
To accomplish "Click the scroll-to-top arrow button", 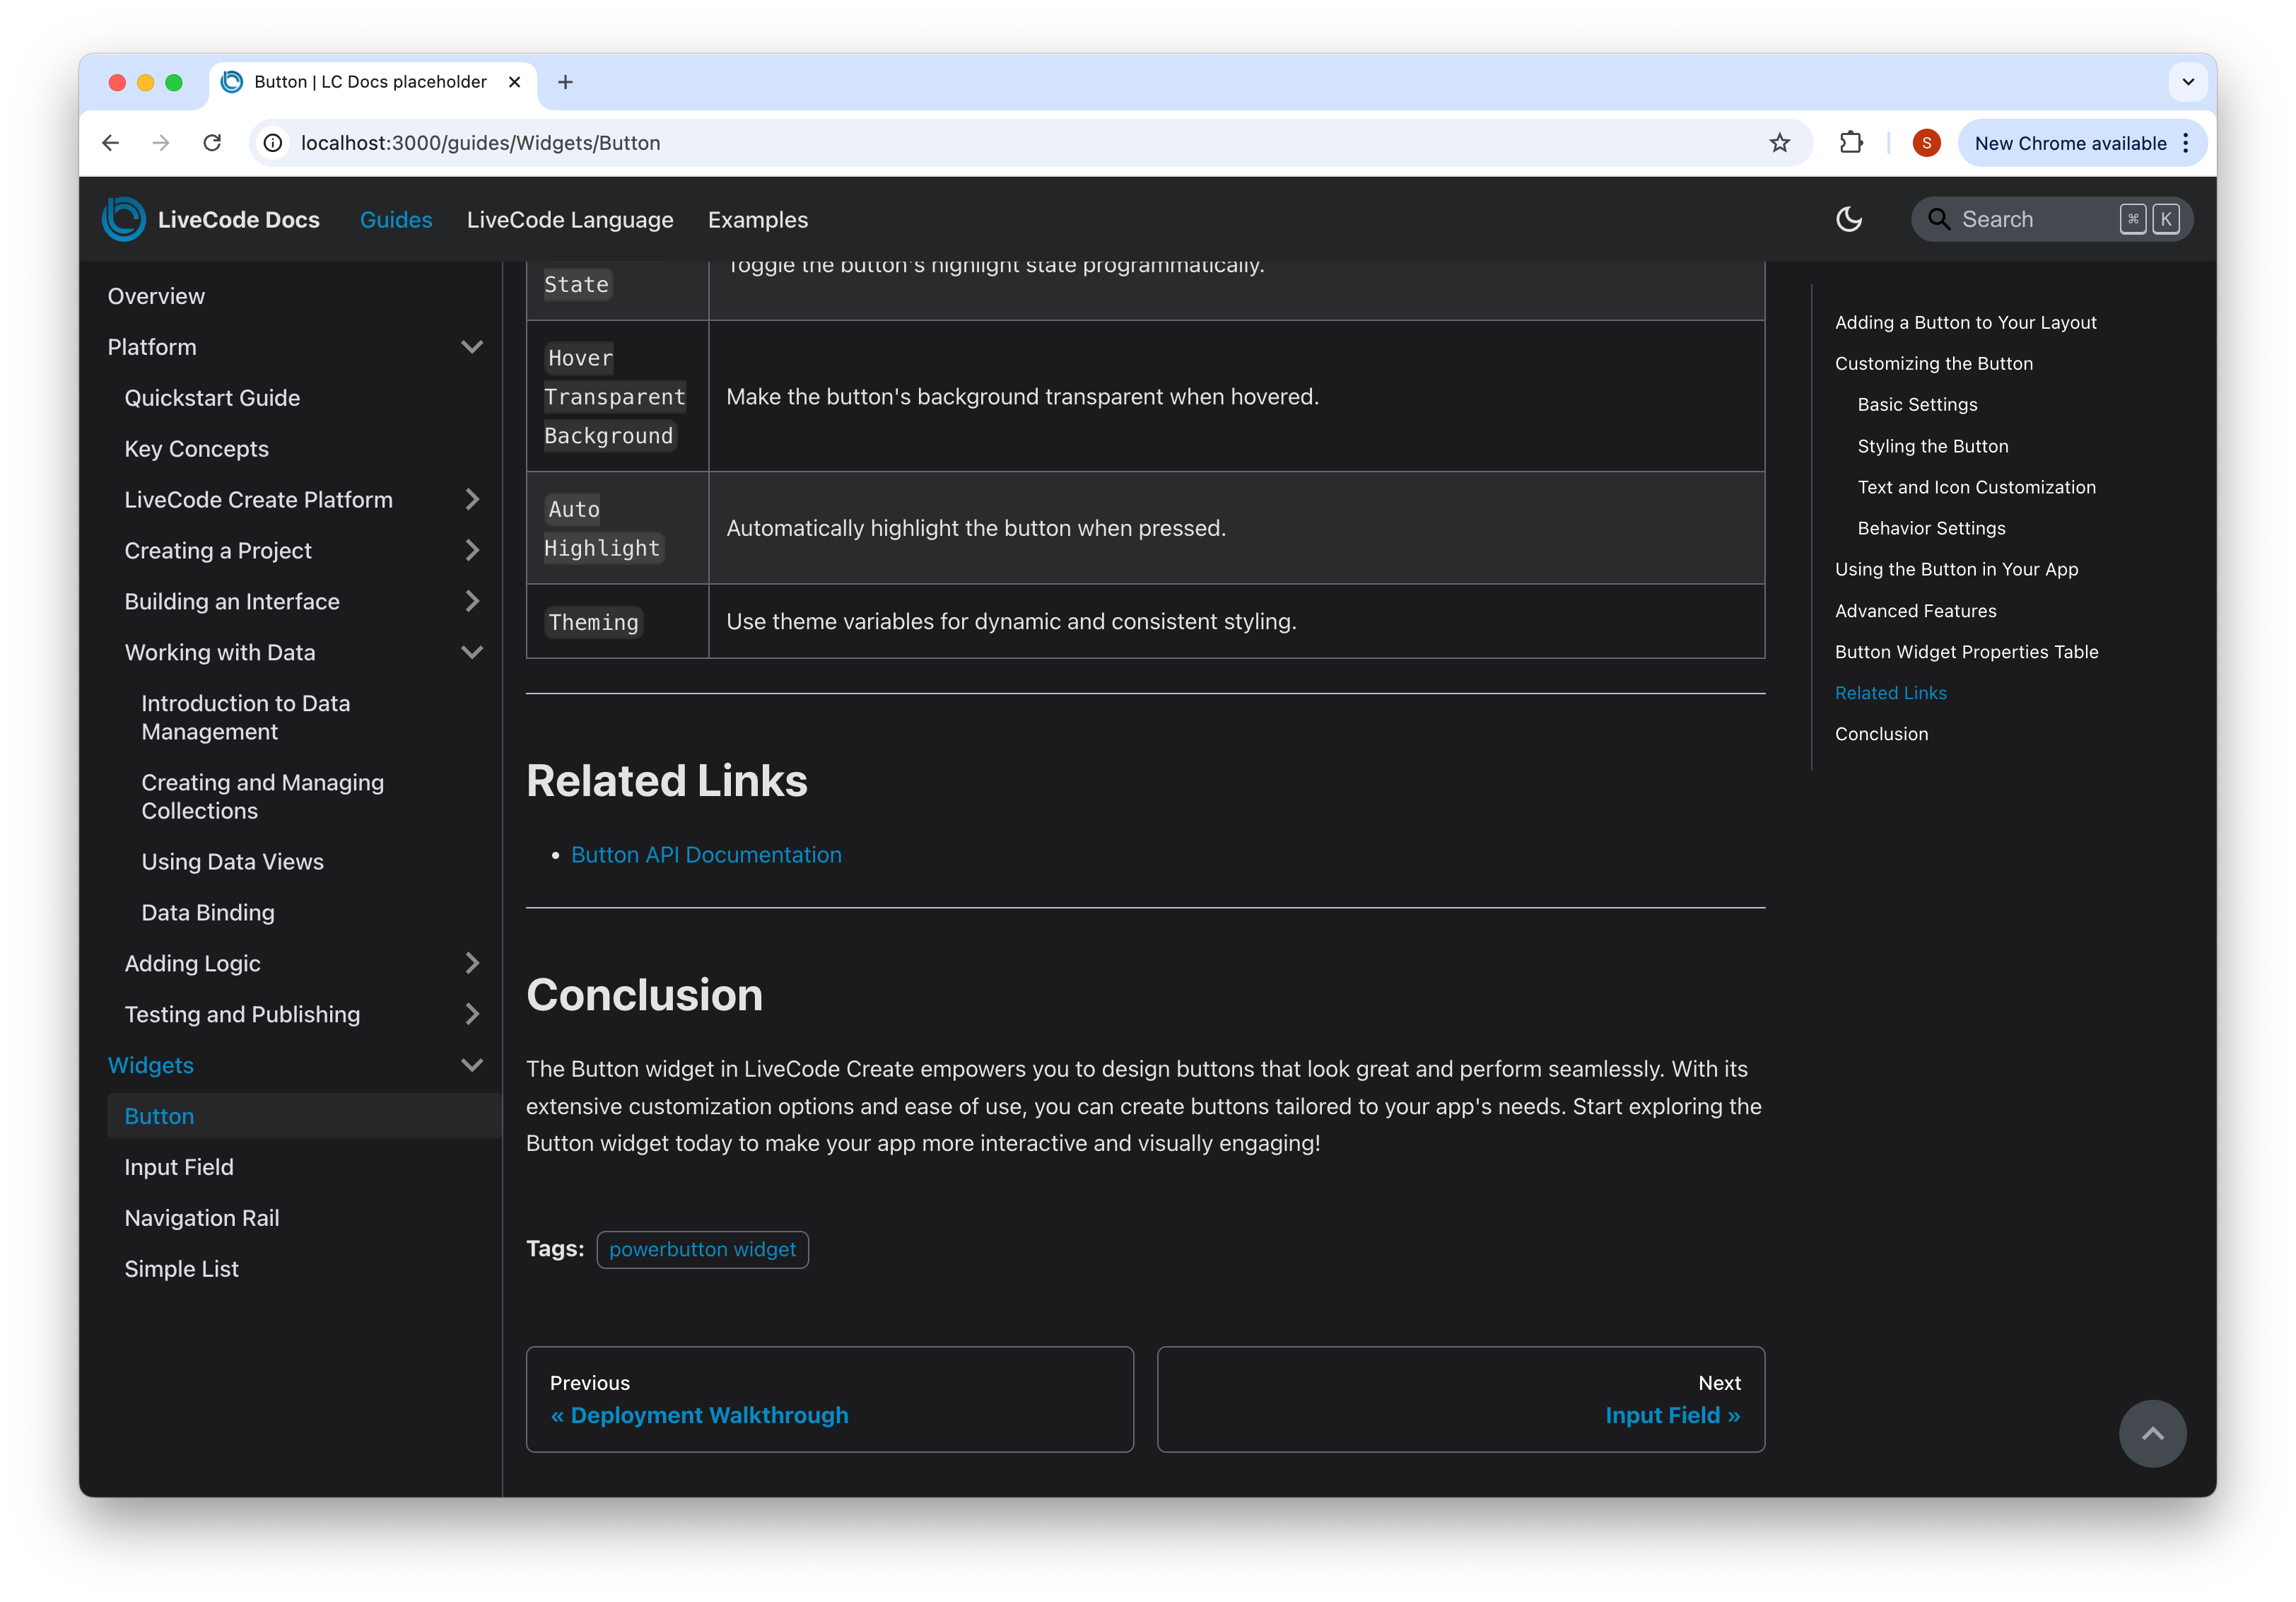I will click(x=2151, y=1433).
